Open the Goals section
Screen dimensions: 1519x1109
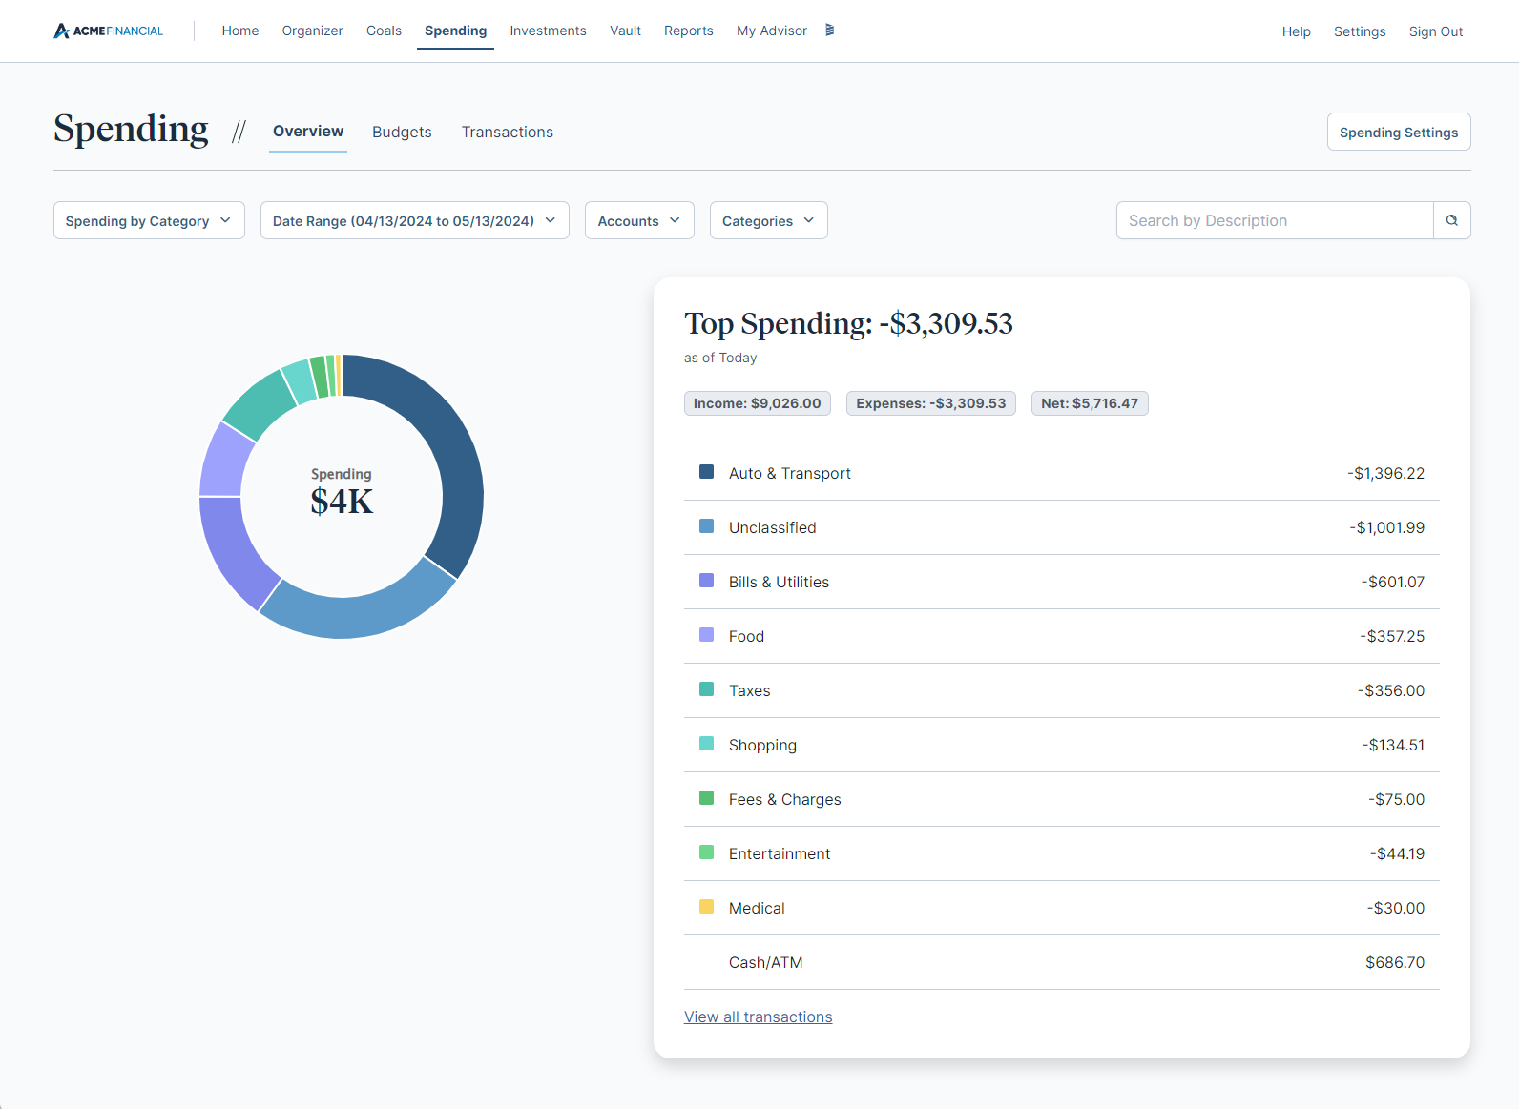(384, 31)
